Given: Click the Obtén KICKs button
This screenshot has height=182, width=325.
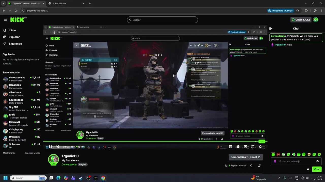Looking at the screenshot, I should (x=301, y=20).
